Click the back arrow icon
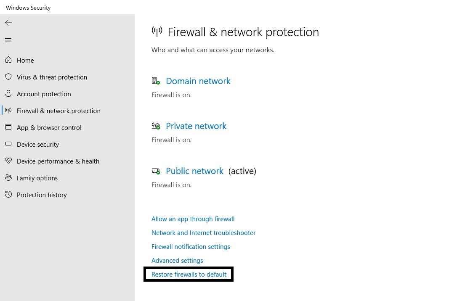449x301 pixels. (8, 23)
